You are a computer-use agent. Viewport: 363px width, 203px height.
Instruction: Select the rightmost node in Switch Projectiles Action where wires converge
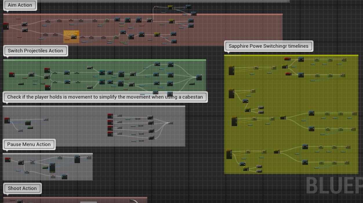(199, 78)
